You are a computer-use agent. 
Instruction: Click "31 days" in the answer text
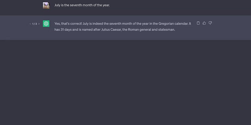tap(66, 30)
